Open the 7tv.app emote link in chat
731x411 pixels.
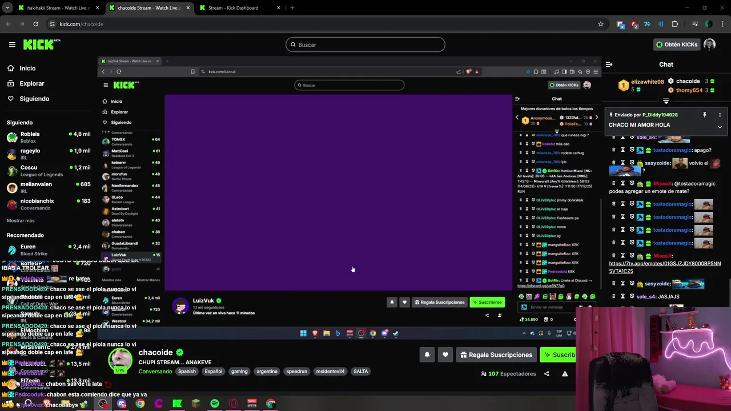coord(665,267)
